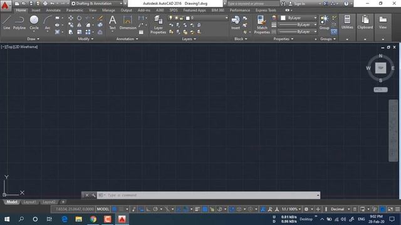Click the Scale tool in Modify panel

click(x=80, y=32)
